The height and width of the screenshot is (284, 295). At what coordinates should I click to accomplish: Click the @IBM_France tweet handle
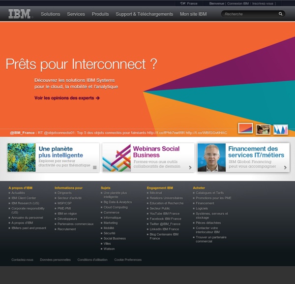click(22, 133)
